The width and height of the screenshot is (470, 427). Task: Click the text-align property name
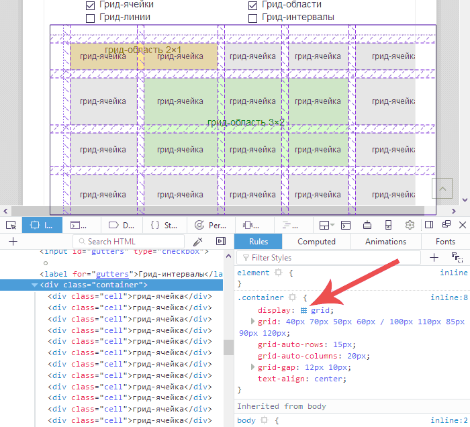click(x=281, y=379)
